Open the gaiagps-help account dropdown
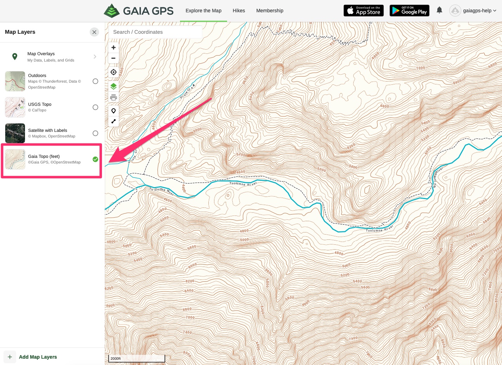Image resolution: width=502 pixels, height=365 pixels. pos(480,11)
